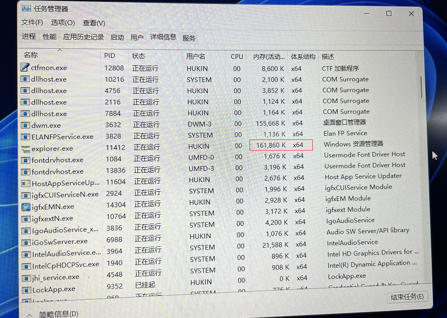The height and width of the screenshot is (318, 447).
Task: Maximize the Task Manager window
Action: point(388,13)
